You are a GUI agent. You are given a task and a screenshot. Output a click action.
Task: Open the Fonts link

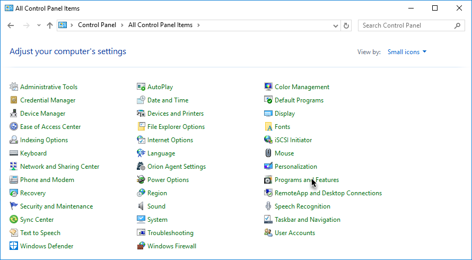click(x=282, y=126)
